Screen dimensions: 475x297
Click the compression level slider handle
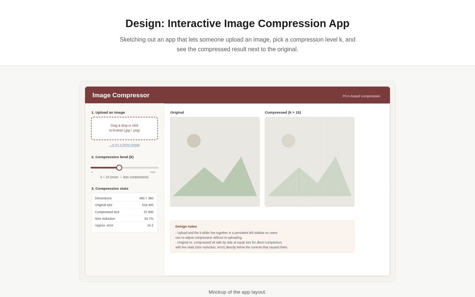click(119, 168)
